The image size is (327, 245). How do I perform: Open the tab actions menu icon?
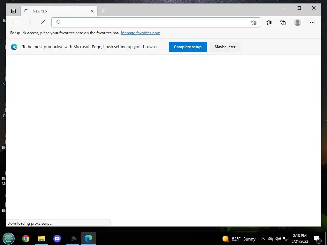pyautogui.click(x=13, y=11)
